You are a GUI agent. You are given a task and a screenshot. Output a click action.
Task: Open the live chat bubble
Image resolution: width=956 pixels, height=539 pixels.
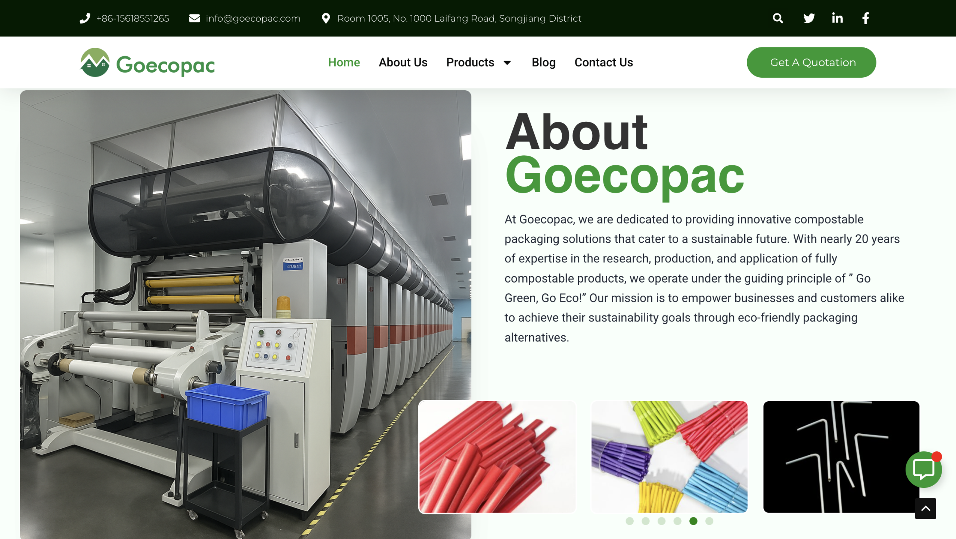pyautogui.click(x=923, y=470)
